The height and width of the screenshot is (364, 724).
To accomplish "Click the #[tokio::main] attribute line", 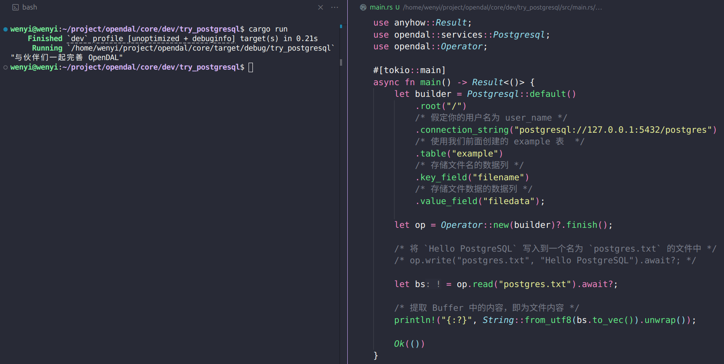I will (409, 70).
